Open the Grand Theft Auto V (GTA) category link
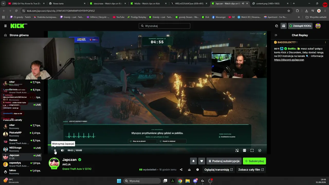Image resolution: width=329 pixels, height=185 pixels. pos(77,169)
